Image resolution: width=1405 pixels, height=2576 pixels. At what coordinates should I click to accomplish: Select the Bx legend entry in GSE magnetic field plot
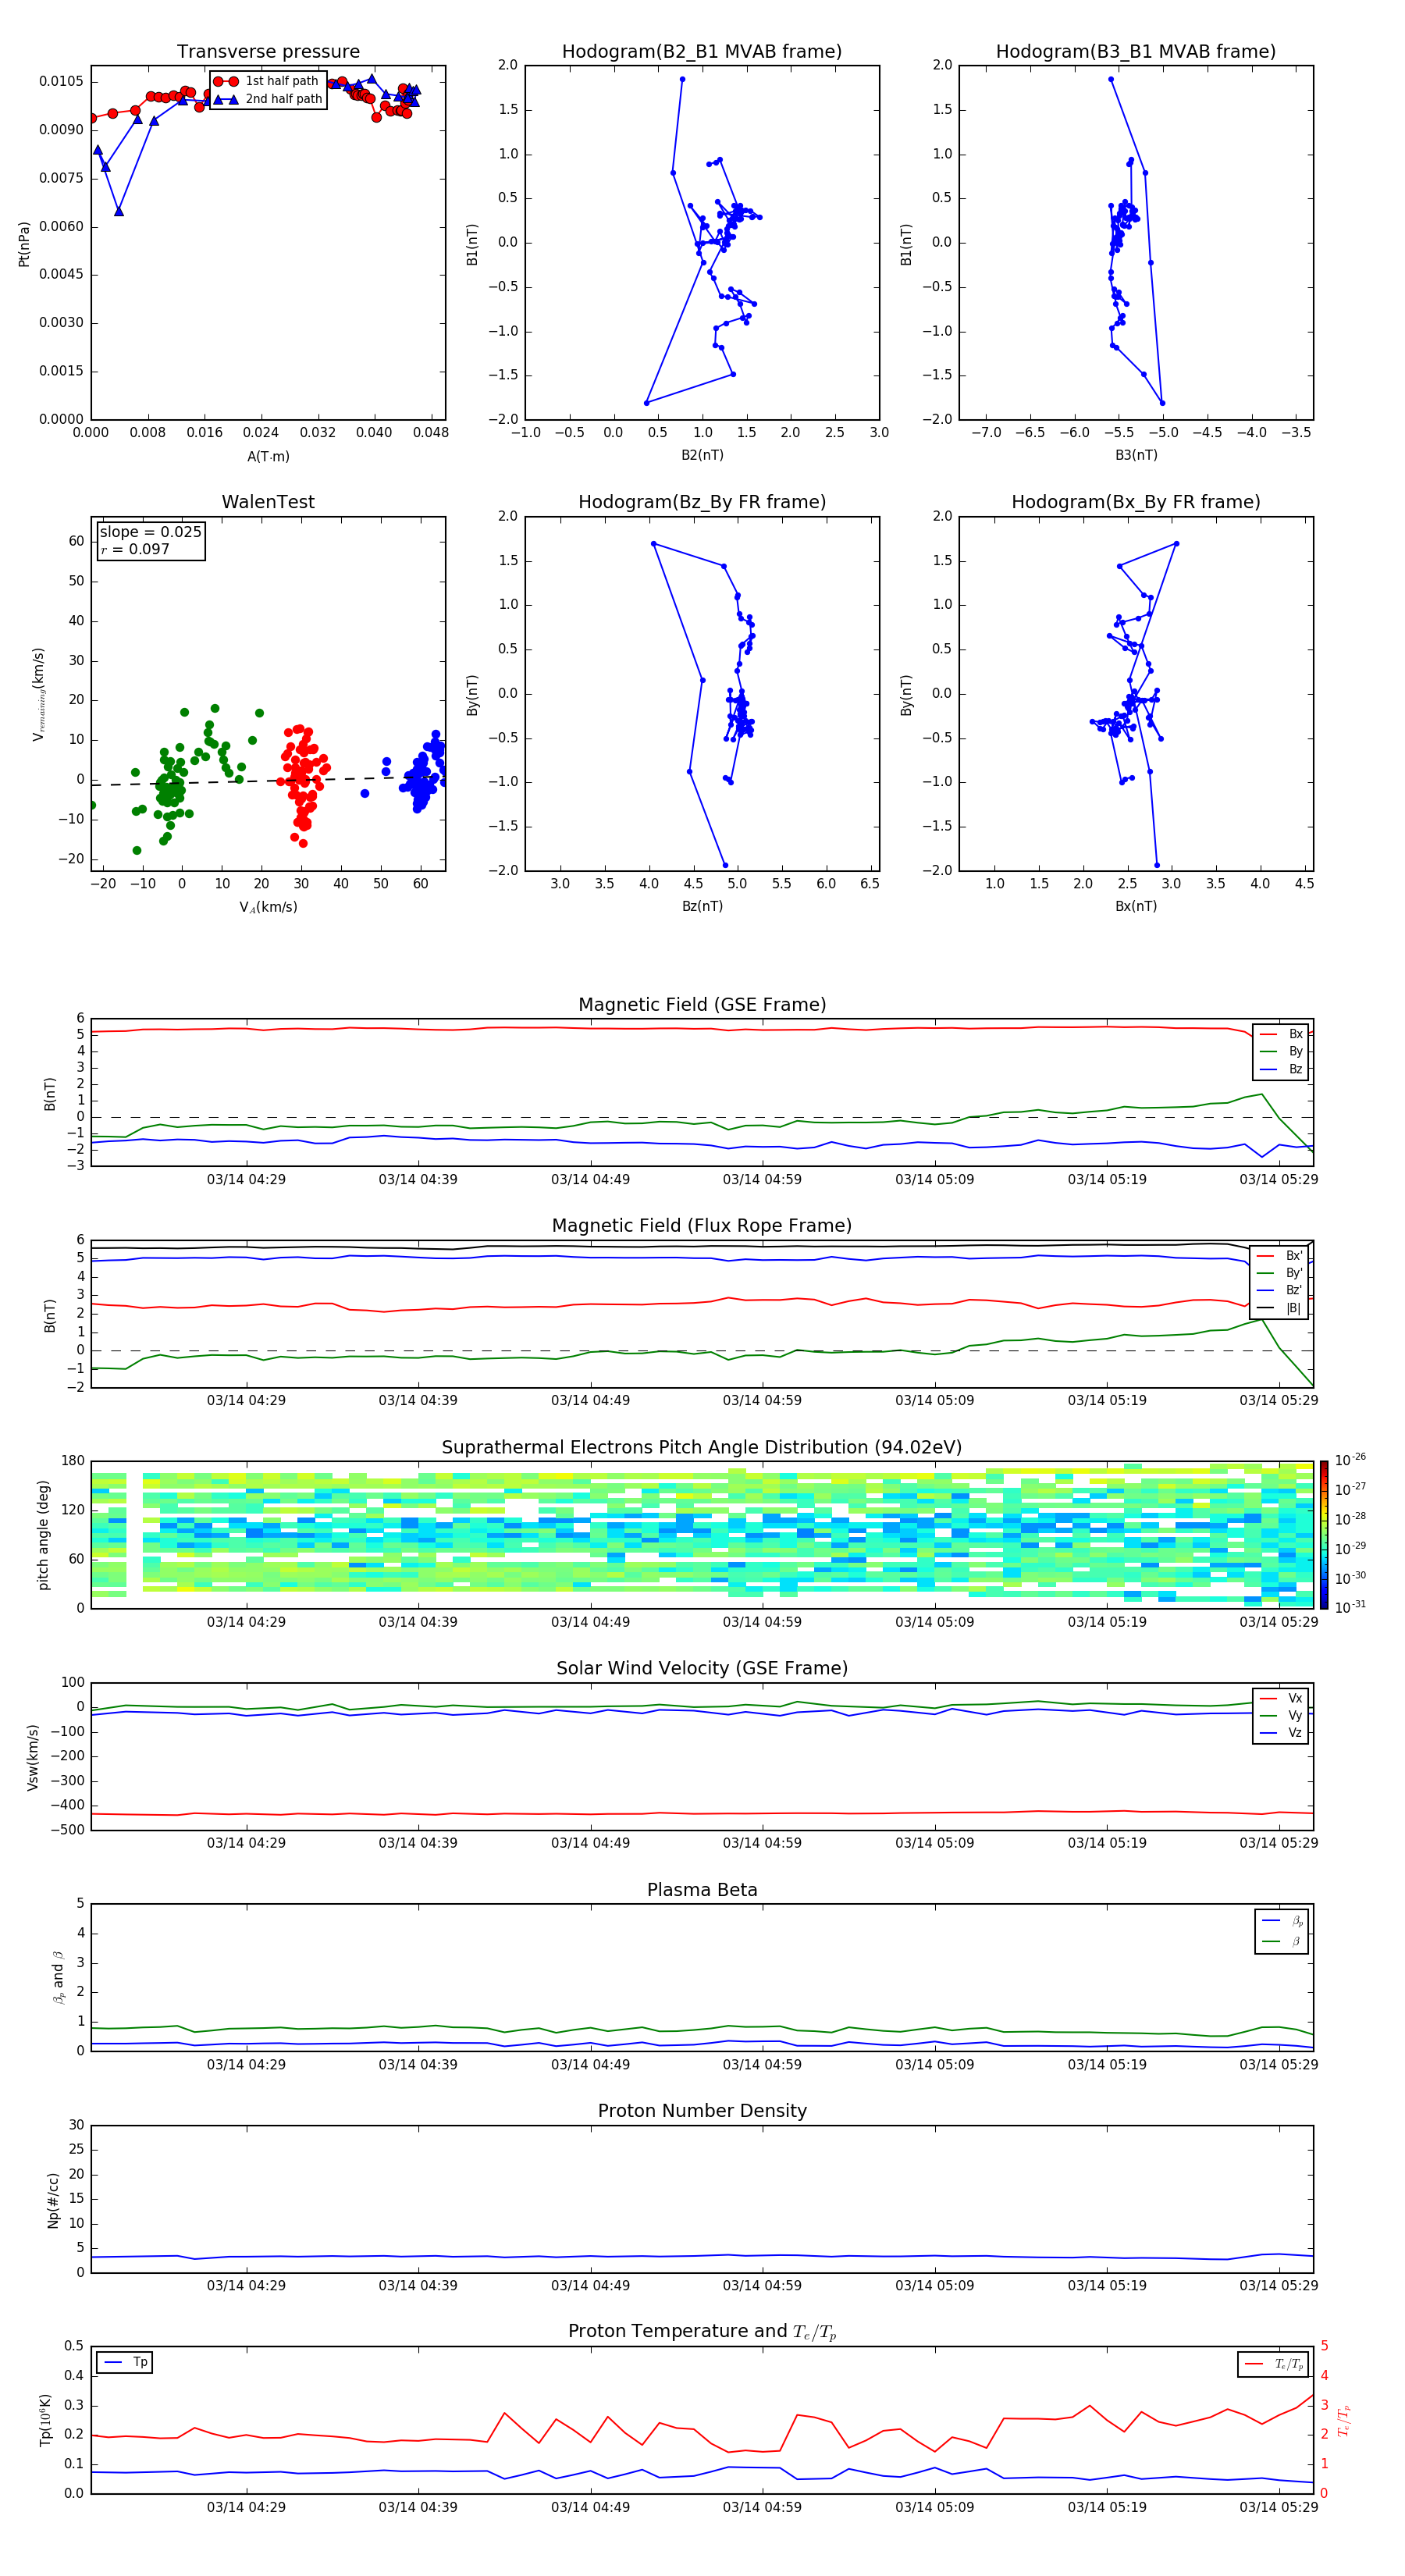[1281, 1034]
